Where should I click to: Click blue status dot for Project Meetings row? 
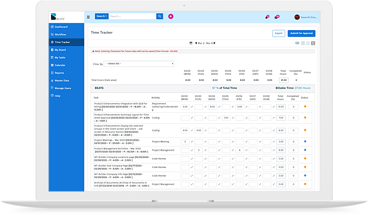pos(305,142)
